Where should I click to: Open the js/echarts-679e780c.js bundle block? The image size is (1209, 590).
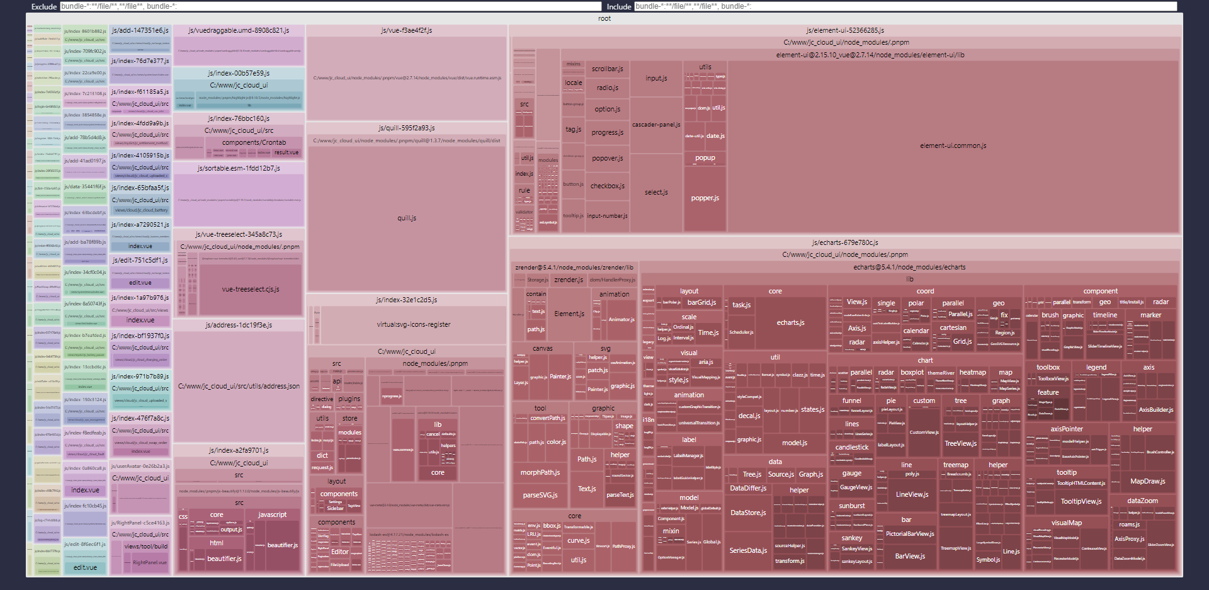(845, 242)
